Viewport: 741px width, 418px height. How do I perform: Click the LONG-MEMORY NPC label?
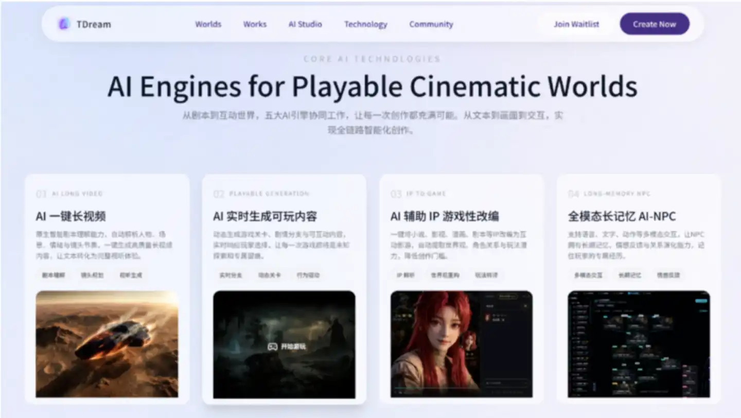[x=617, y=194]
